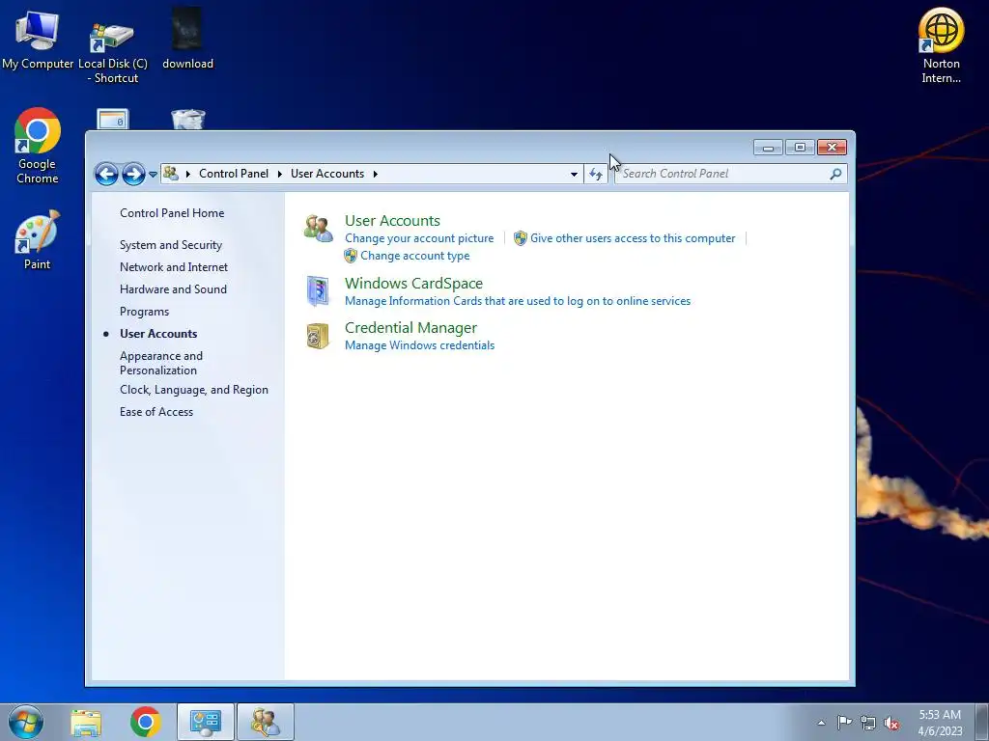The height and width of the screenshot is (741, 989).
Task: Select Google Chrome desktop shortcut
Action: coord(38,147)
